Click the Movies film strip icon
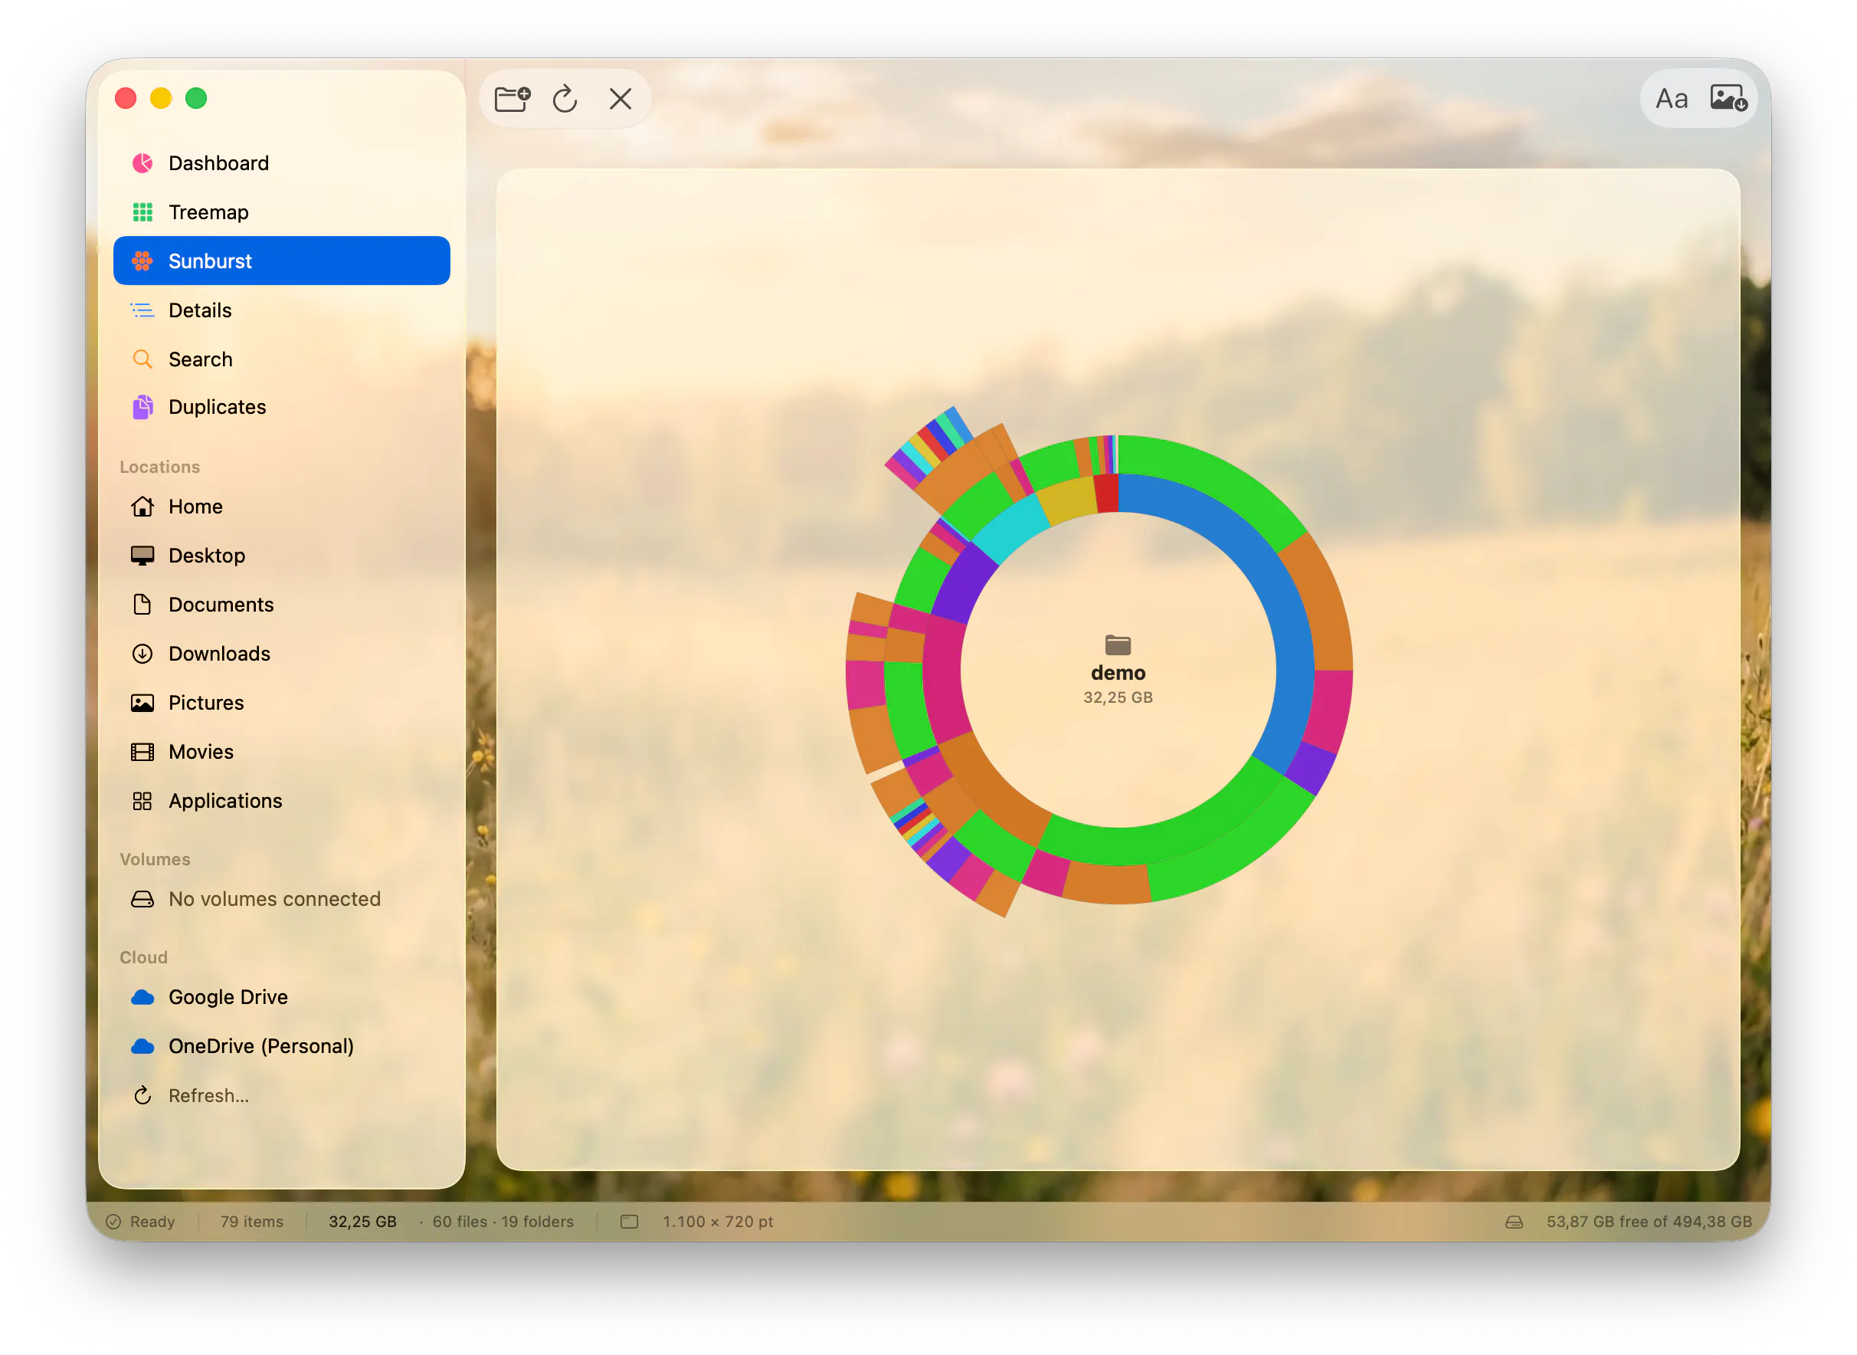Image resolution: width=1857 pixels, height=1355 pixels. point(142,753)
